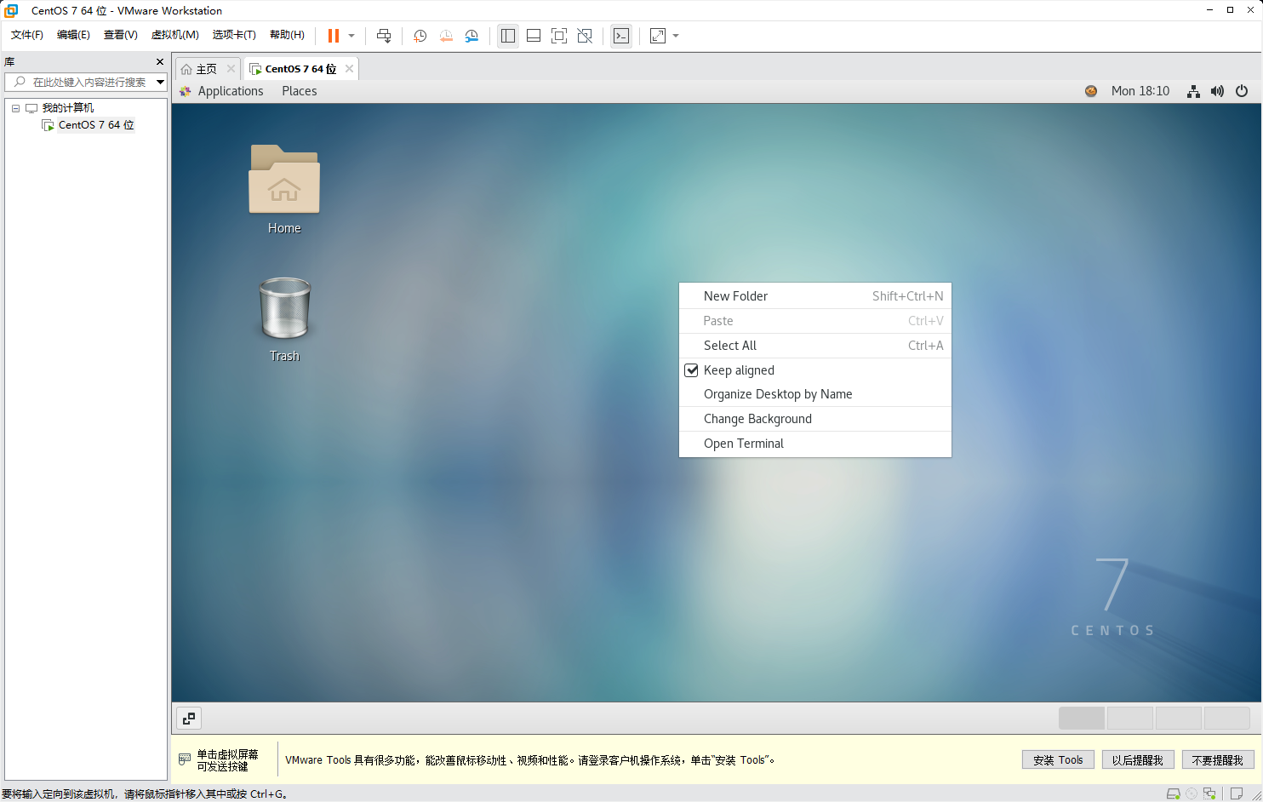The width and height of the screenshot is (1263, 802).
Task: Open the stretch display dropdown arrow
Action: point(676,36)
